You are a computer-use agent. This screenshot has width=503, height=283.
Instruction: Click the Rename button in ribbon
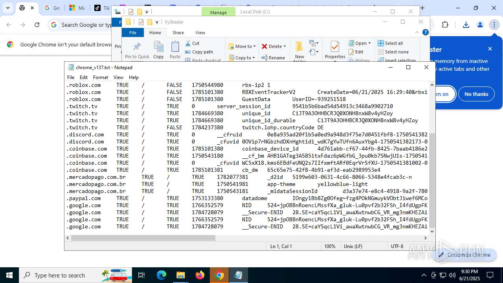point(274,58)
